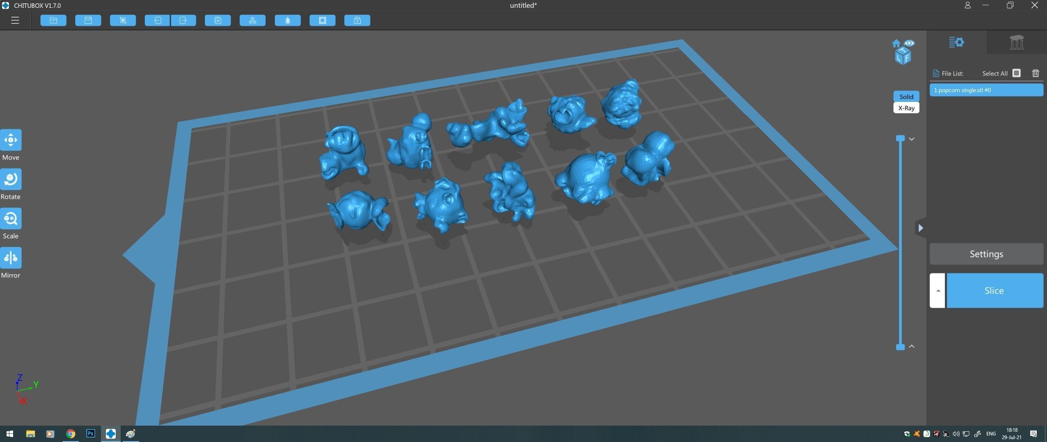Open the slice settings tab
This screenshot has width=1047, height=442.
coord(956,42)
